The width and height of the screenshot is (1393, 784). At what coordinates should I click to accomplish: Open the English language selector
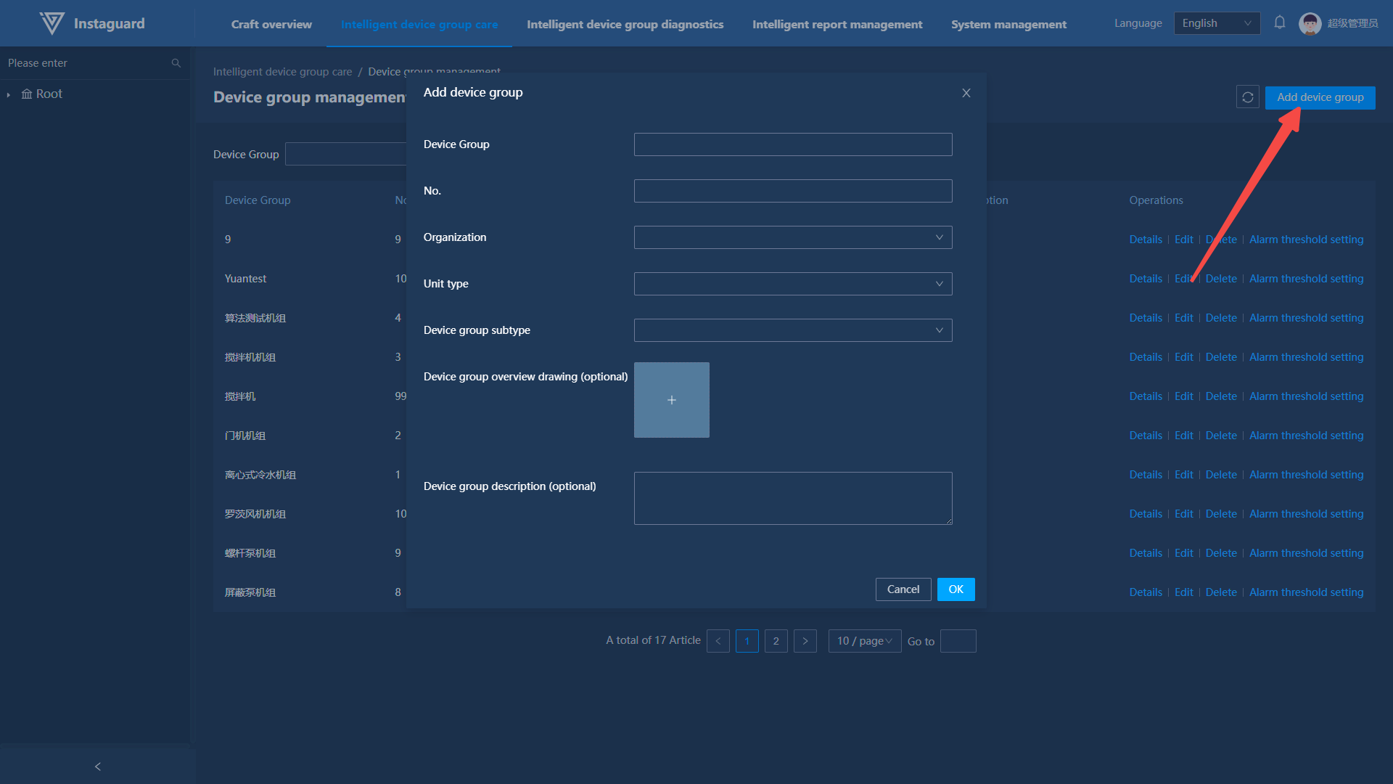tap(1217, 23)
